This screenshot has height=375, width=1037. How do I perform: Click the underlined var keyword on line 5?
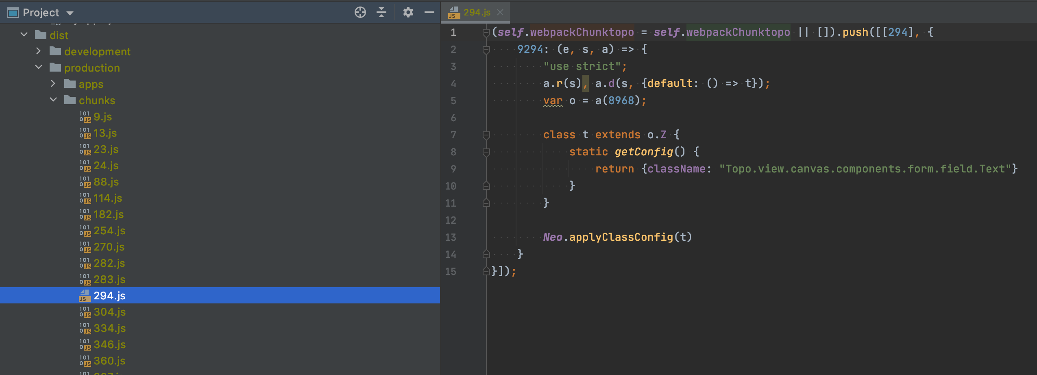[x=553, y=100]
